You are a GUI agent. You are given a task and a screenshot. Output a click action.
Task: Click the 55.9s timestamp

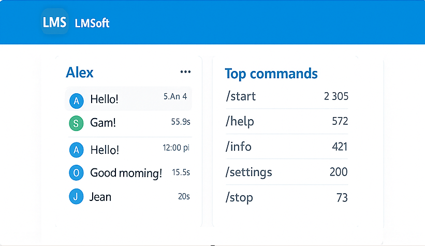tap(181, 122)
